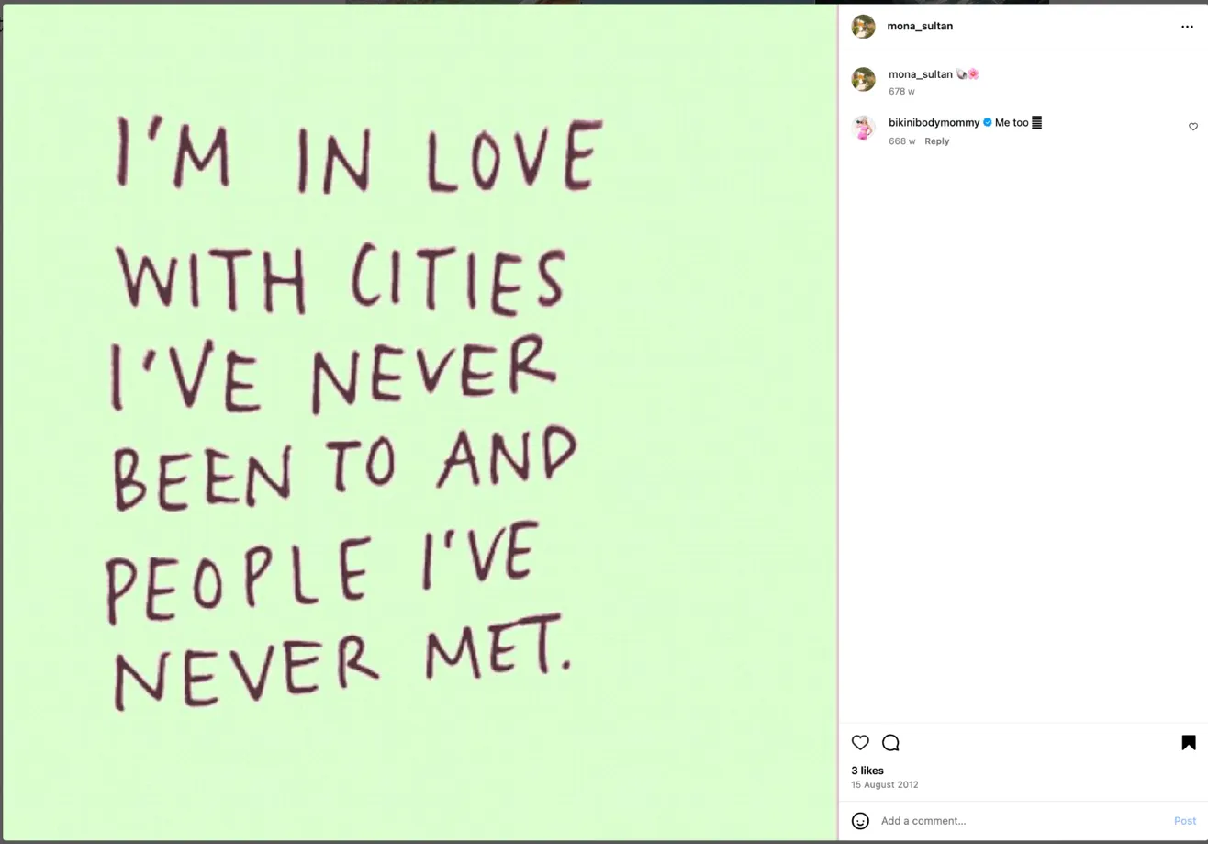Open mona_sultan profile from the header username

coord(920,27)
